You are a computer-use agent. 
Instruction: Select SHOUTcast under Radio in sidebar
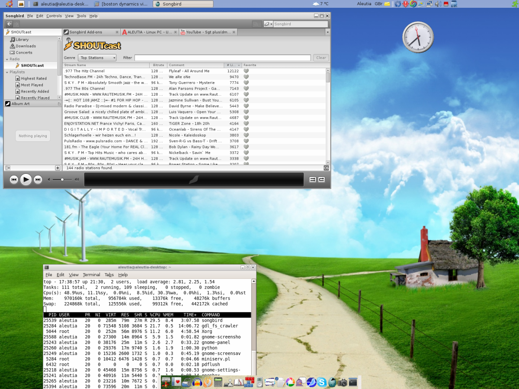pyautogui.click(x=32, y=65)
